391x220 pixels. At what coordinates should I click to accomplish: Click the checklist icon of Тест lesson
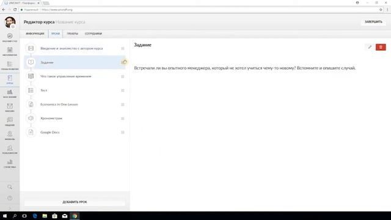(x=31, y=90)
